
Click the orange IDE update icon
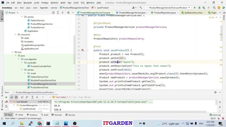(x=219, y=8)
